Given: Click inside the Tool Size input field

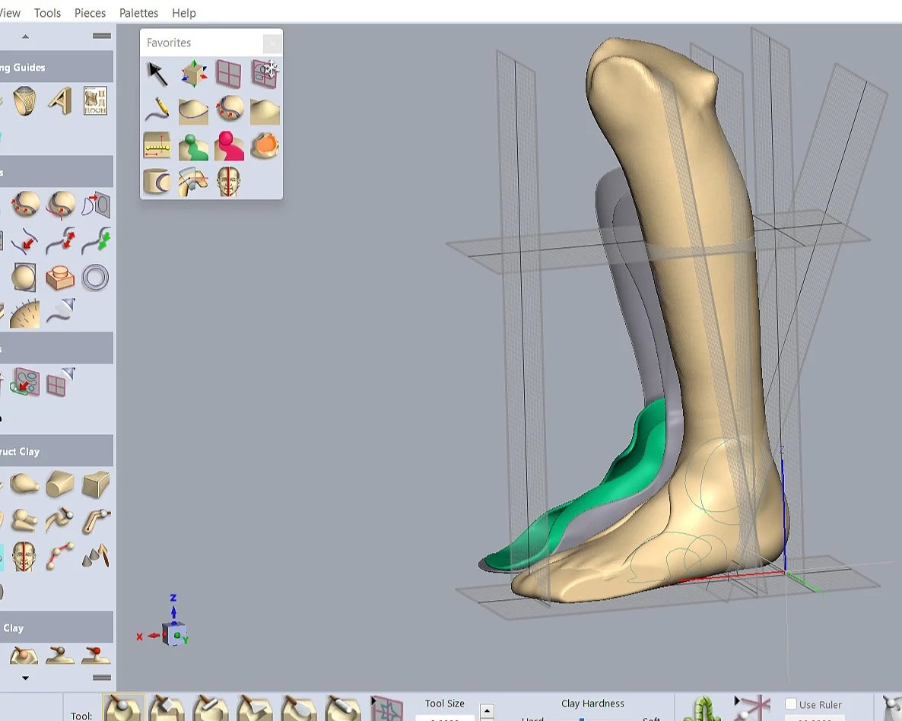Looking at the screenshot, I should 445,719.
